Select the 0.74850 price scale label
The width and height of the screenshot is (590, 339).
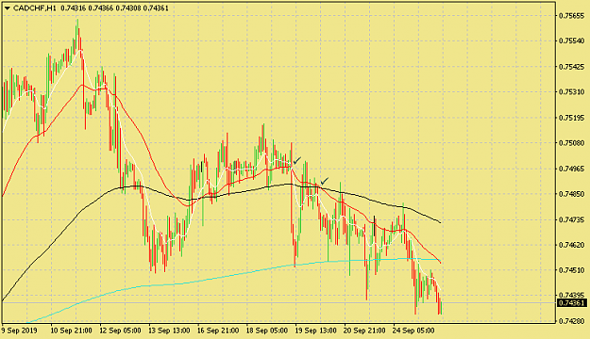[x=571, y=194]
